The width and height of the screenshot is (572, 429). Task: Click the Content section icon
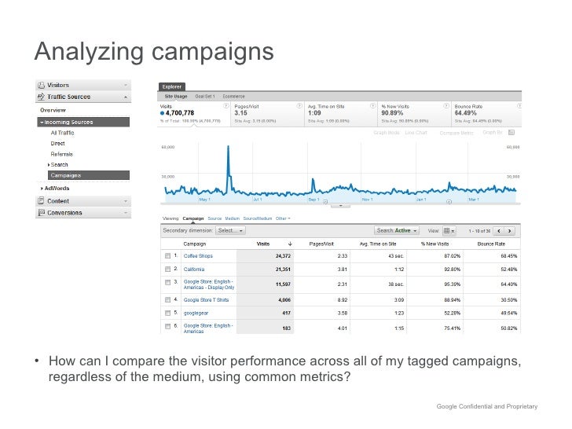[x=41, y=201]
